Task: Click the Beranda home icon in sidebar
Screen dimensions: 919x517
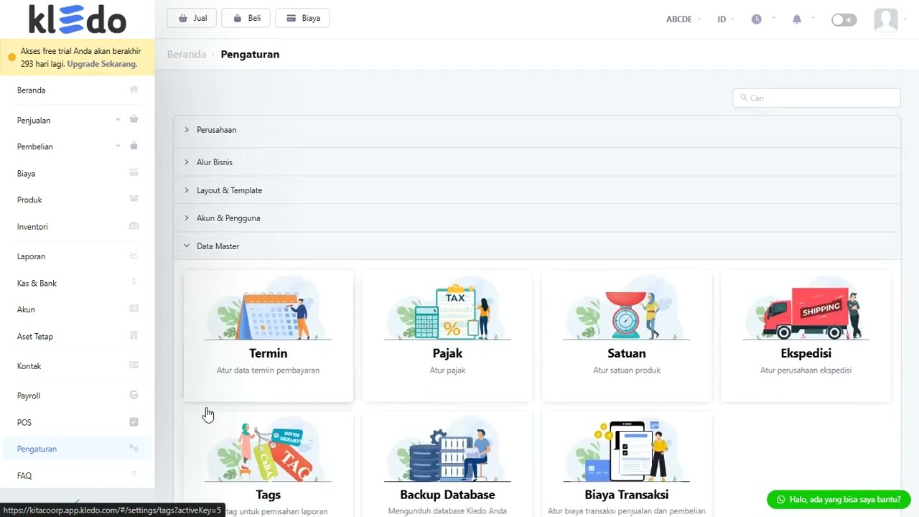Action: pos(134,89)
